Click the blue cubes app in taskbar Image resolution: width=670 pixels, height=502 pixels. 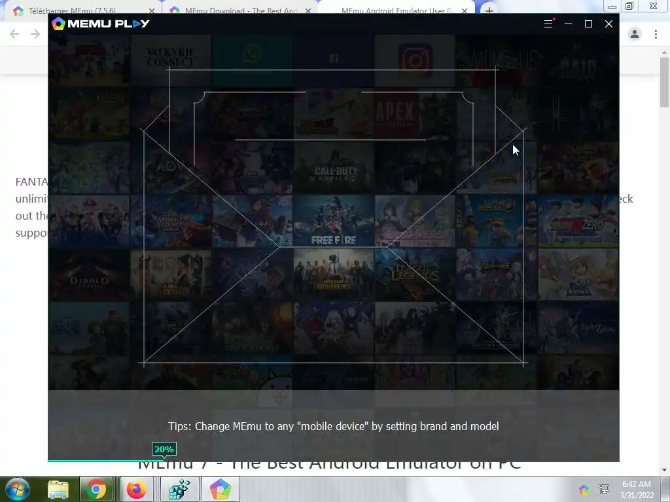pos(179,489)
